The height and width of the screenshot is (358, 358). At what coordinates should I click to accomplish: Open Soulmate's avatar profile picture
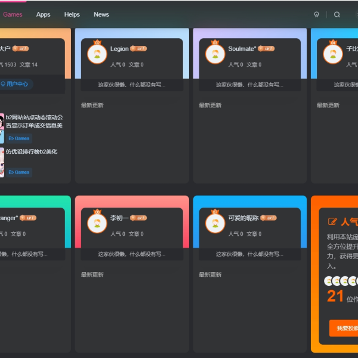pyautogui.click(x=215, y=54)
